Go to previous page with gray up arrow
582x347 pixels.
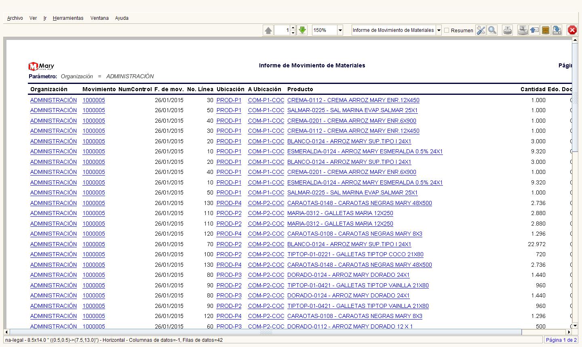(268, 30)
